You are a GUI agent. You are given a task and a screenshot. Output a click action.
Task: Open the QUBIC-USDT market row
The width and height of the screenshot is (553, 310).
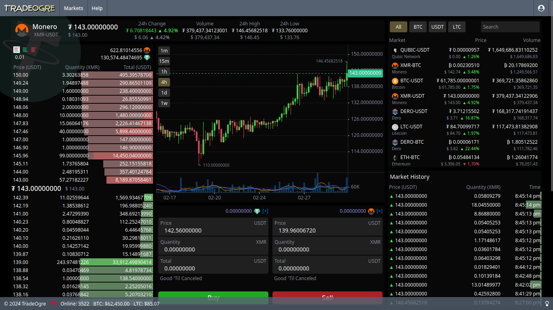pos(465,53)
